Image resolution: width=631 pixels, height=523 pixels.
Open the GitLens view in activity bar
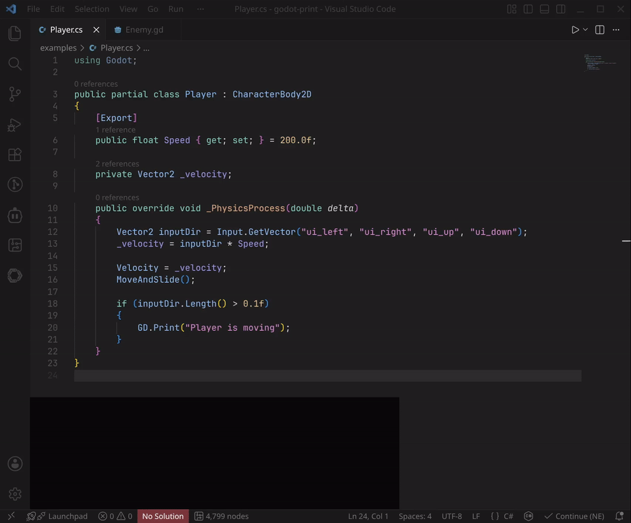(15, 185)
